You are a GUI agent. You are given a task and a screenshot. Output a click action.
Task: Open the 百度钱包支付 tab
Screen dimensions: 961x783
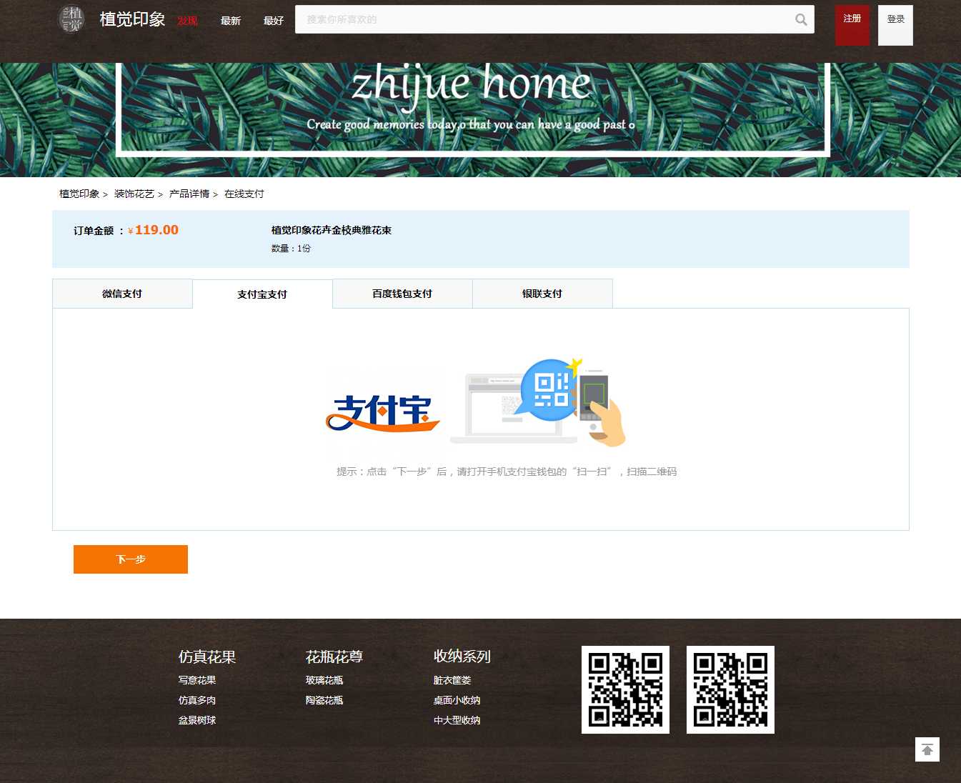tap(402, 294)
